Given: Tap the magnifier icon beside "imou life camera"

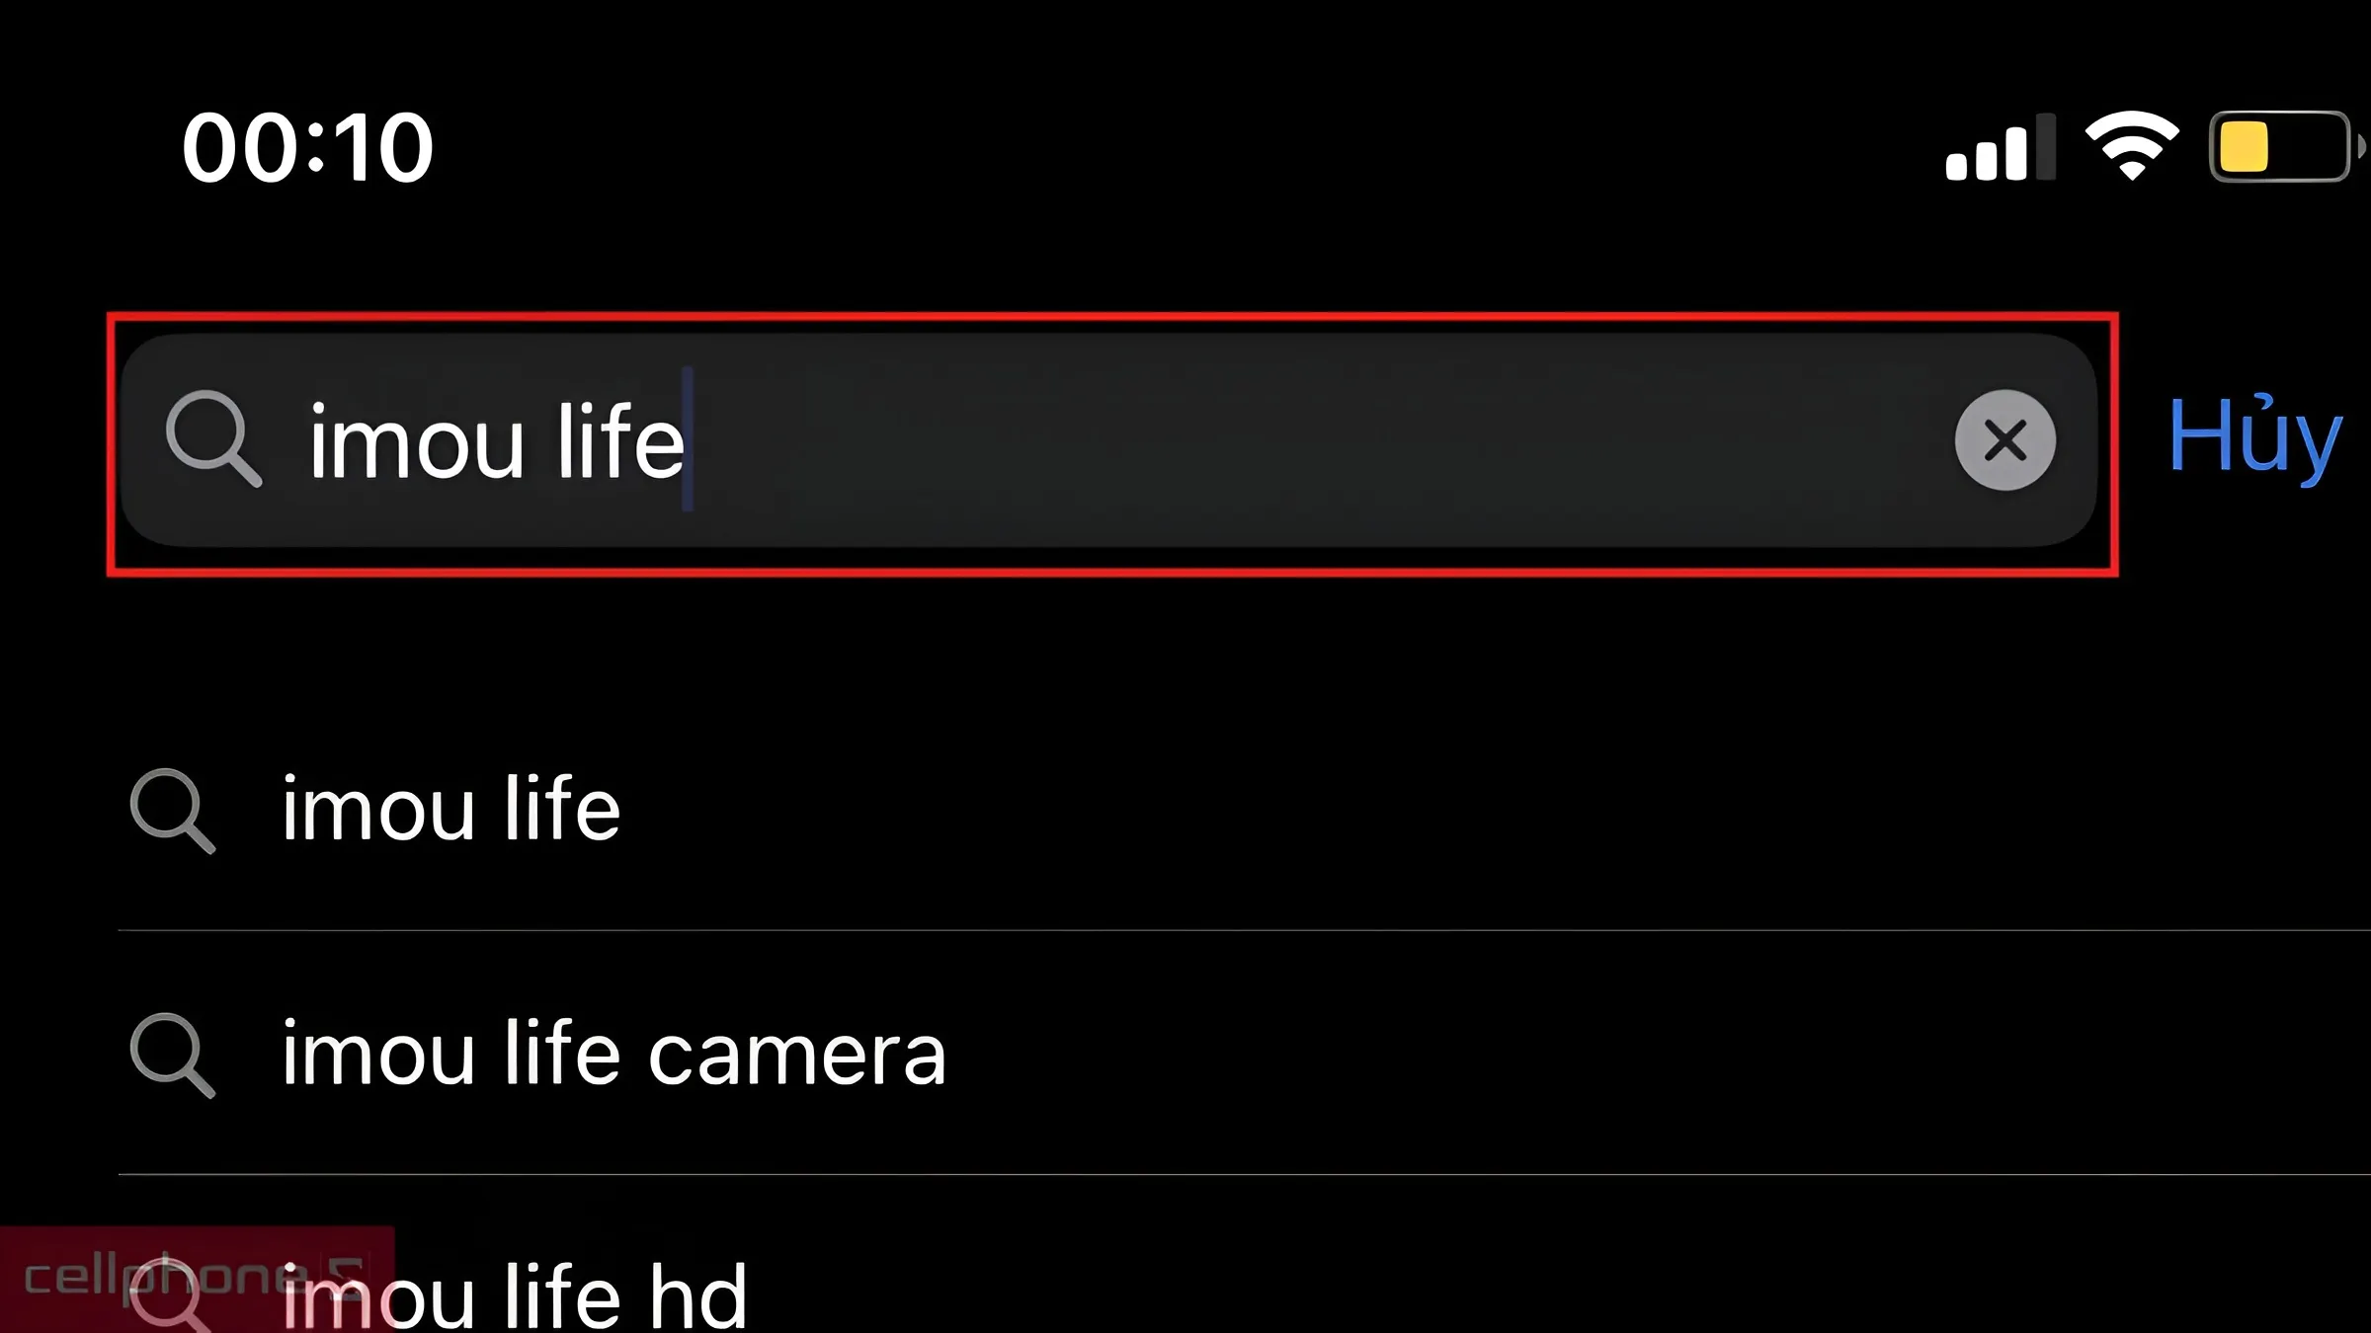Looking at the screenshot, I should pyautogui.click(x=173, y=1056).
